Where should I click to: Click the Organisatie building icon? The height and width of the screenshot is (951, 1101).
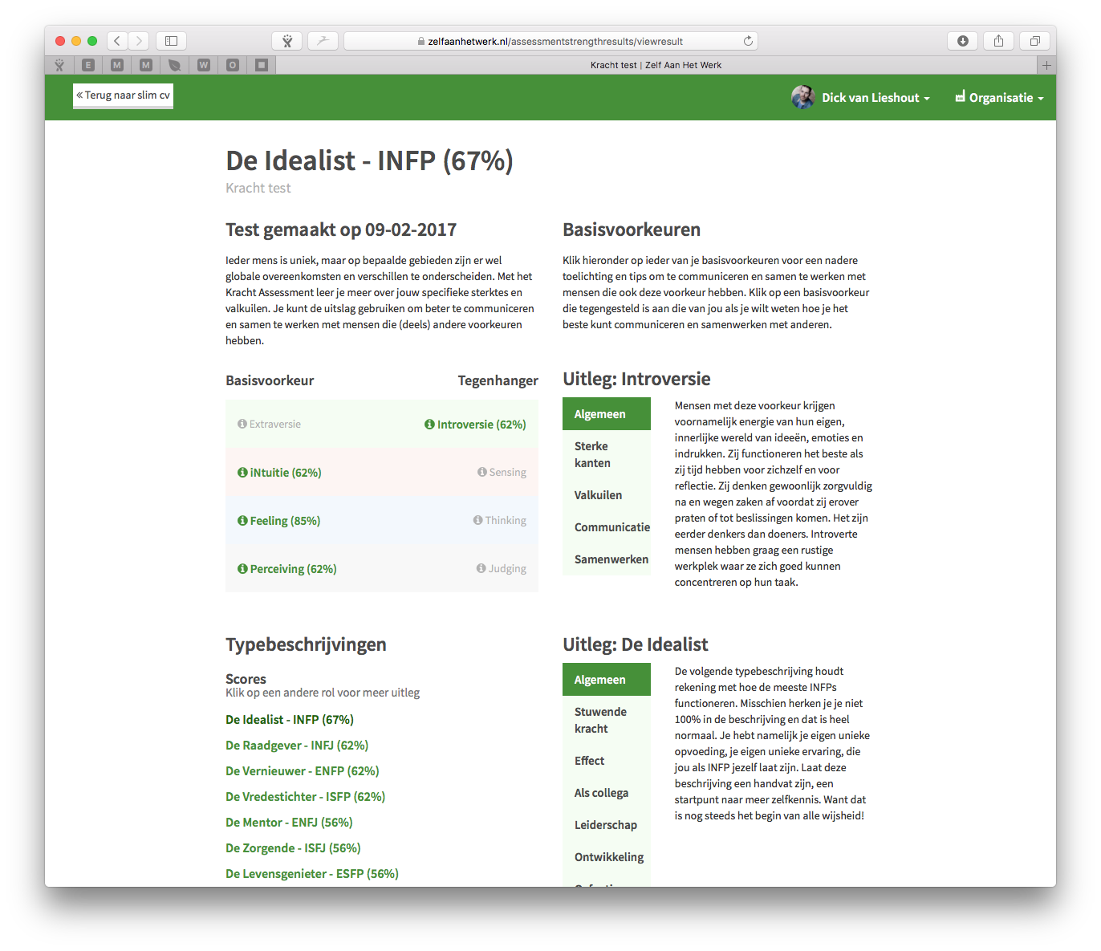pyautogui.click(x=960, y=97)
